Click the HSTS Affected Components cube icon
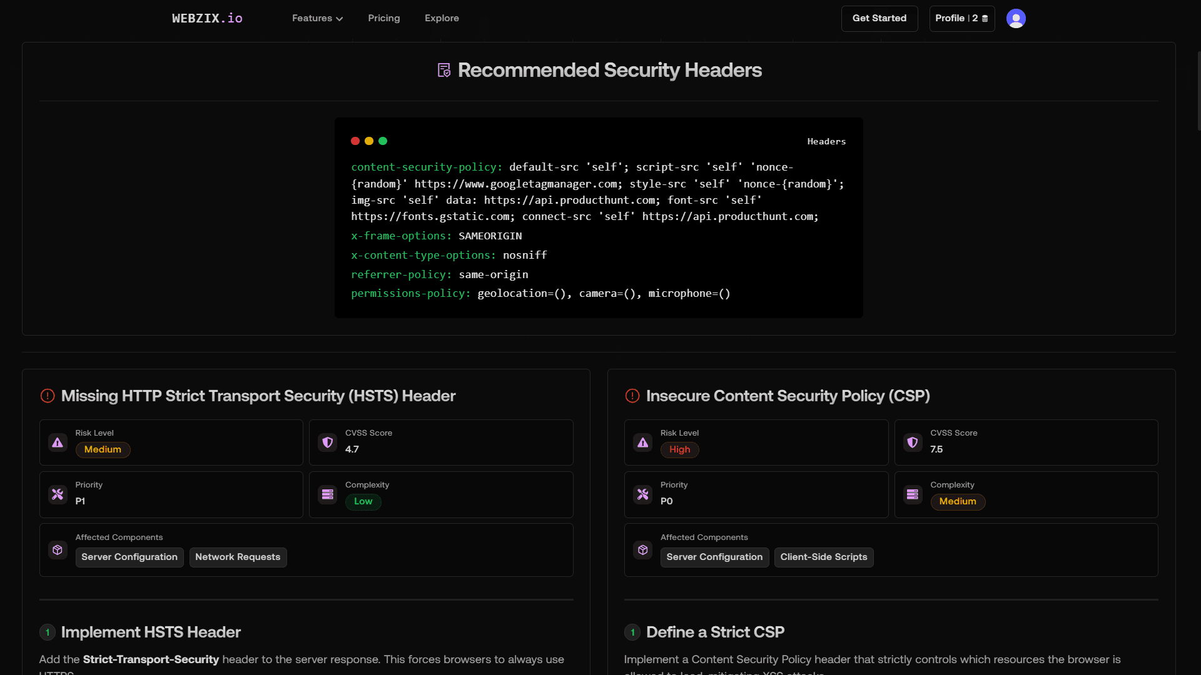The image size is (1201, 675). [x=58, y=550]
